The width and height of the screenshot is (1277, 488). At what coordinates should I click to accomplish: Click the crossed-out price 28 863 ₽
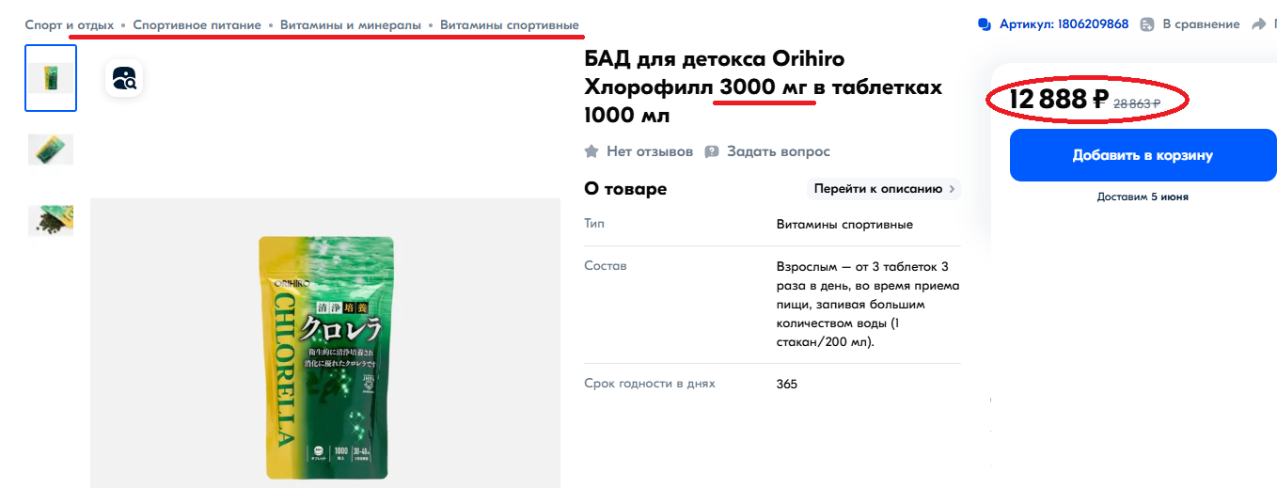[x=1137, y=103]
